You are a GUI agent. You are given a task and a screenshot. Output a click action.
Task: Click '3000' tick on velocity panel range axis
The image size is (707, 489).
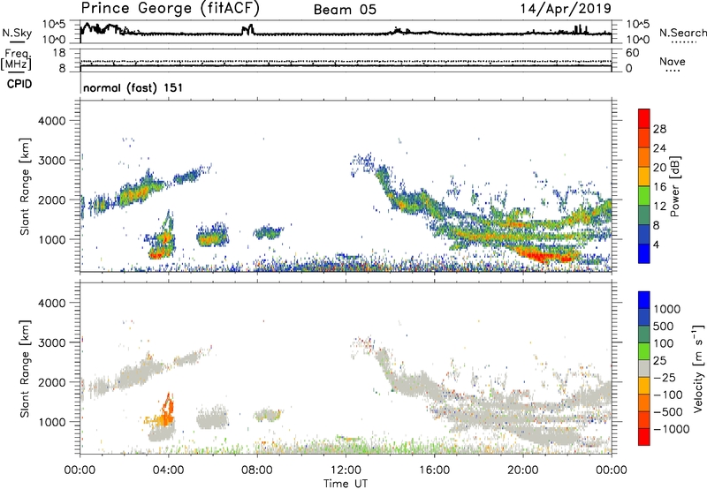coord(52,342)
